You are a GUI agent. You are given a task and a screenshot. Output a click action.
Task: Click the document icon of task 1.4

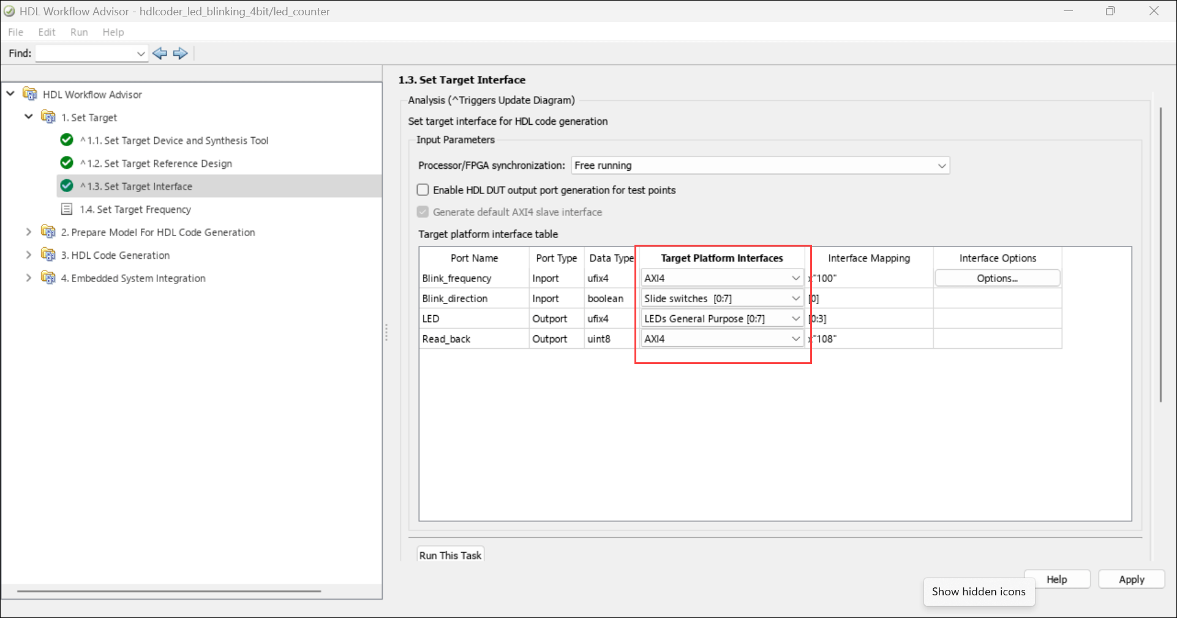point(67,209)
